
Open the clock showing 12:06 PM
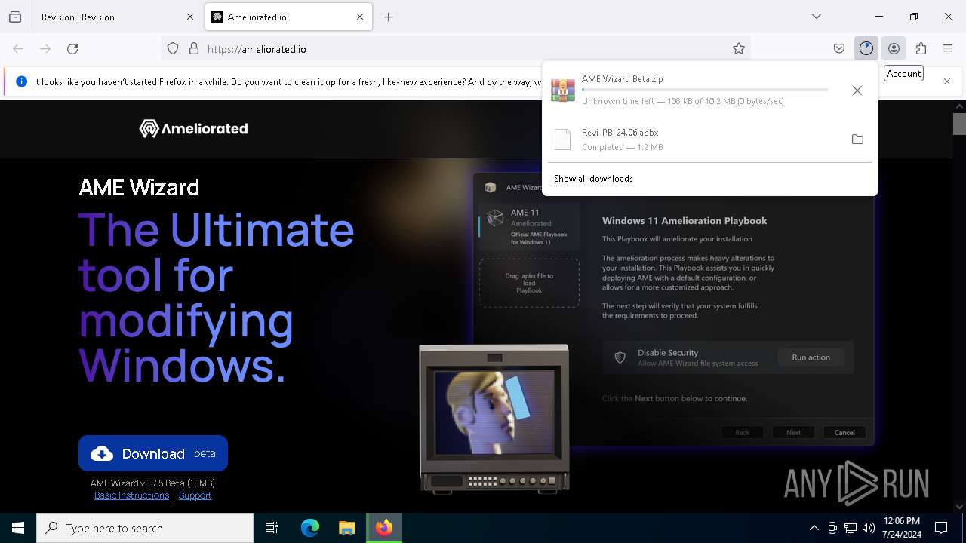click(901, 528)
